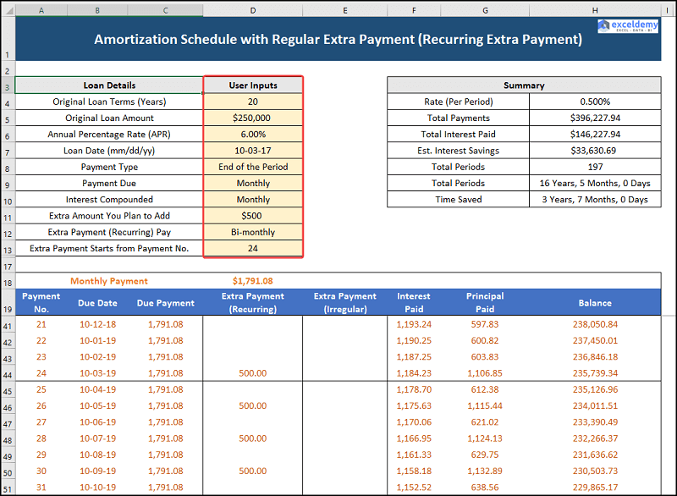Screen dimensions: 677x496
Task: Click the Summary header cell
Action: tap(524, 85)
